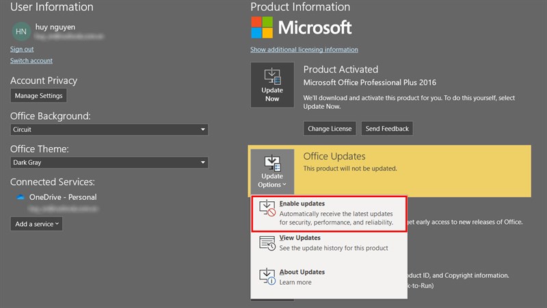The width and height of the screenshot is (547, 308).
Task: Click the Enable updates download icon
Action: (267, 208)
